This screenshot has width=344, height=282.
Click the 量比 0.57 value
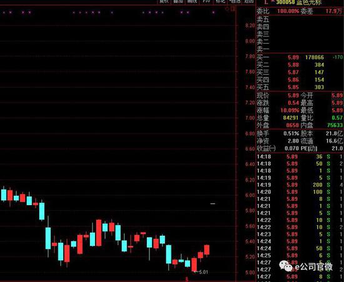pyautogui.click(x=337, y=118)
